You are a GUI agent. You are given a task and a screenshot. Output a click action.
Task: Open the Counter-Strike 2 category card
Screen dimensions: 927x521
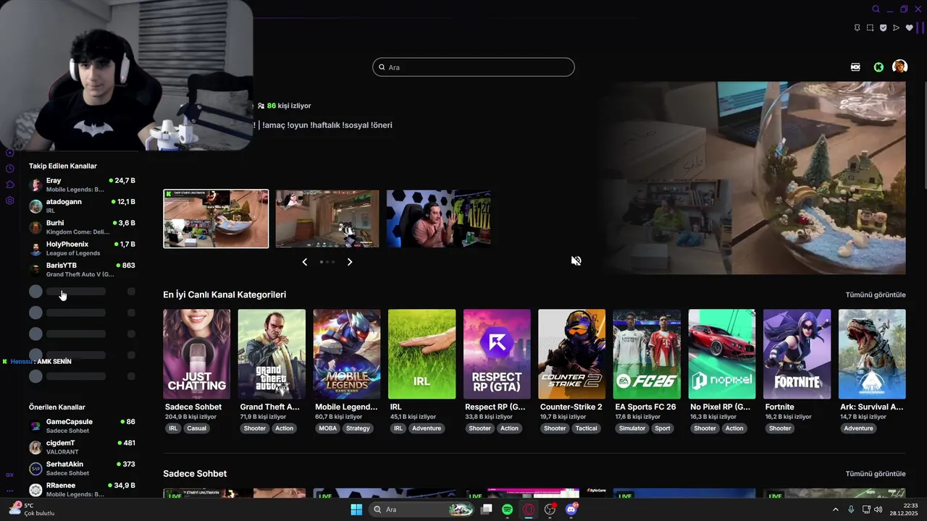click(571, 354)
